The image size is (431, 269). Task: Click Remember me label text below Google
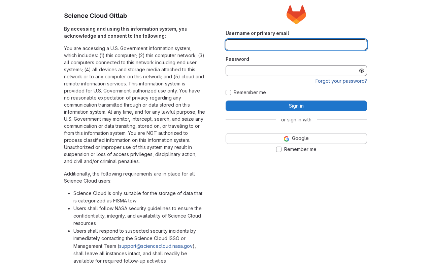pos(300,149)
